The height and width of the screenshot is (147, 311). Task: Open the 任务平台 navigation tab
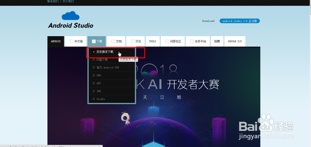198,41
